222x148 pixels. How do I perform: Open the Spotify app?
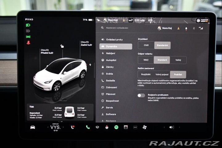coord(116,127)
